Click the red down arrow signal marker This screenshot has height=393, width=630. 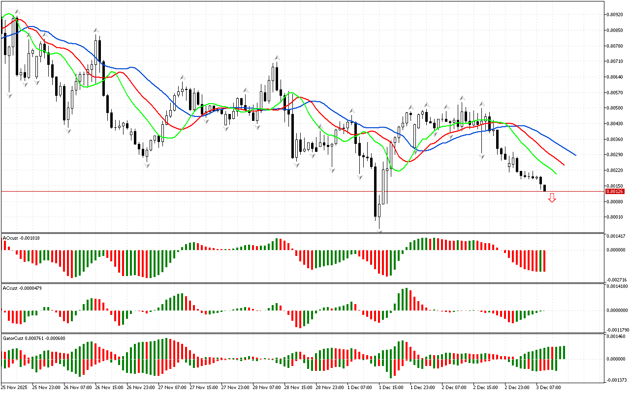pos(552,198)
